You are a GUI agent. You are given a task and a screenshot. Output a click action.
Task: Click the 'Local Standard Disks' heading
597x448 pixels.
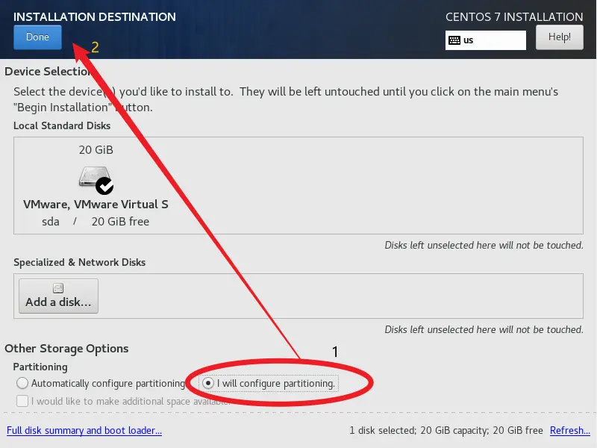pyautogui.click(x=62, y=125)
